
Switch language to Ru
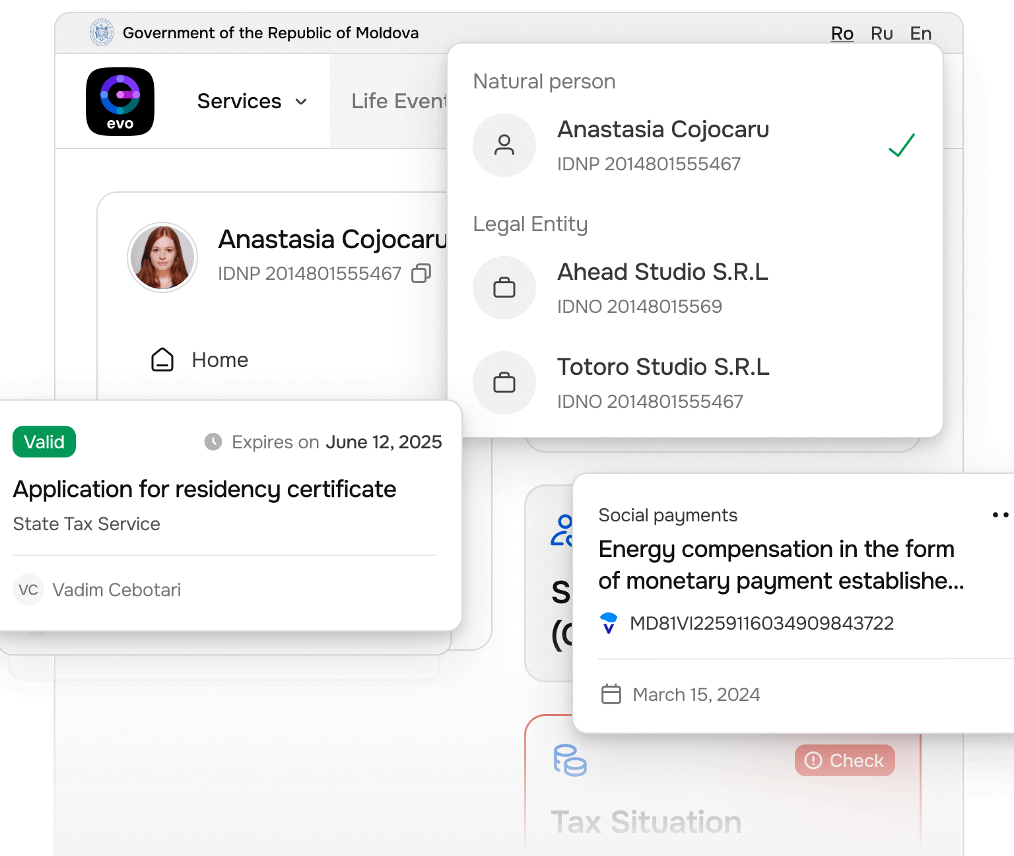point(881,34)
